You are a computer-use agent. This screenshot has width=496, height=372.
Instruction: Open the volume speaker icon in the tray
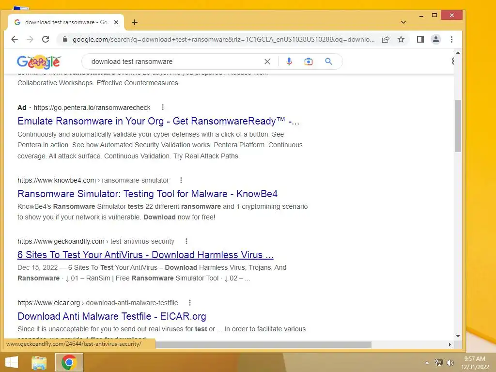pyautogui.click(x=450, y=362)
